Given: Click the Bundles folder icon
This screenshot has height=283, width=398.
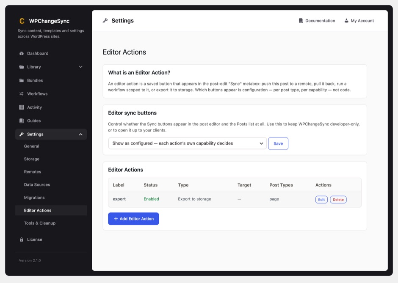Looking at the screenshot, I should [22, 80].
